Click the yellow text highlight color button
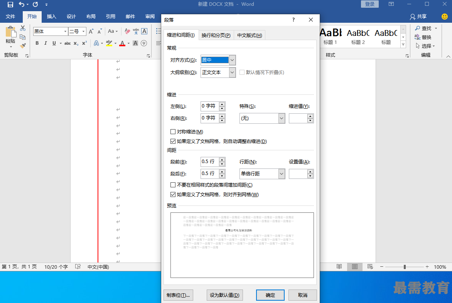452x303 pixels. pos(109,44)
